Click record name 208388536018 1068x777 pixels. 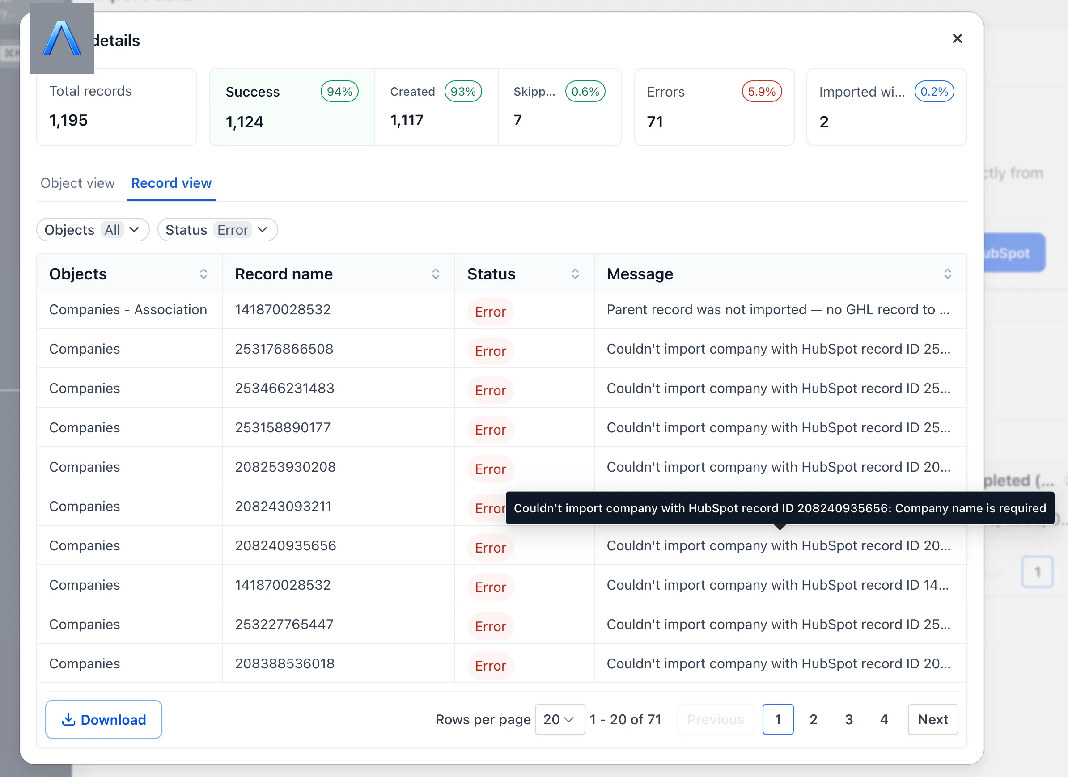[x=285, y=663]
